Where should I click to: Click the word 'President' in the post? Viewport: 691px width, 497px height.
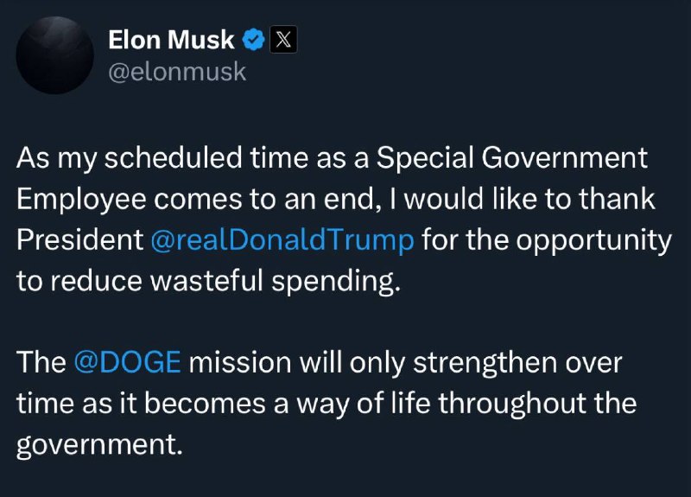coord(80,240)
